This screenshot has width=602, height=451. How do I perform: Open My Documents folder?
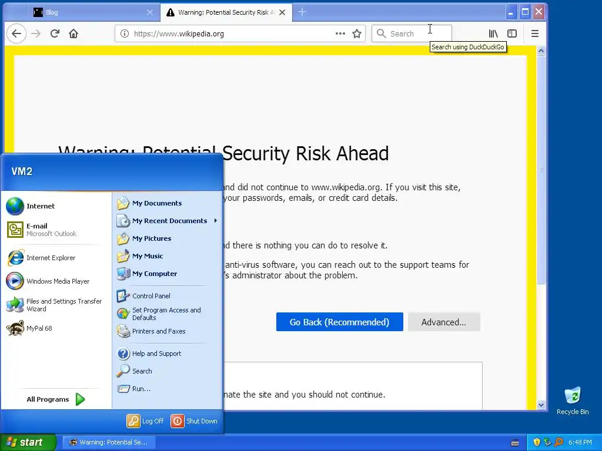[168, 203]
